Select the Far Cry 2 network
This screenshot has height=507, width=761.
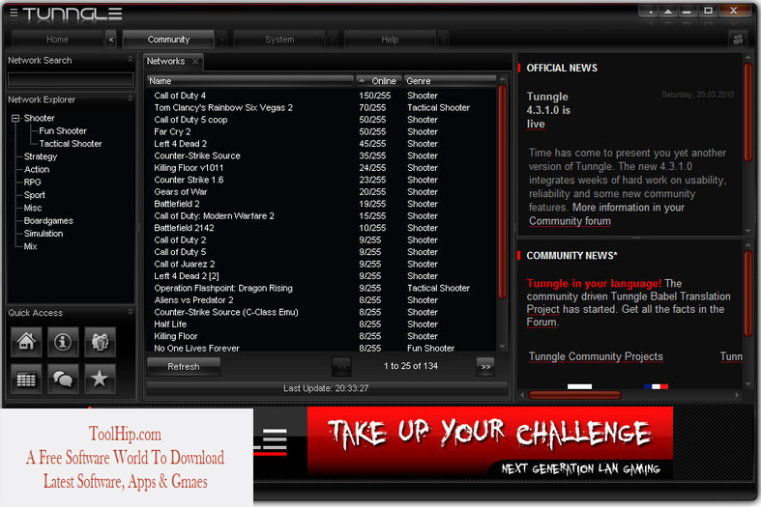[322, 132]
